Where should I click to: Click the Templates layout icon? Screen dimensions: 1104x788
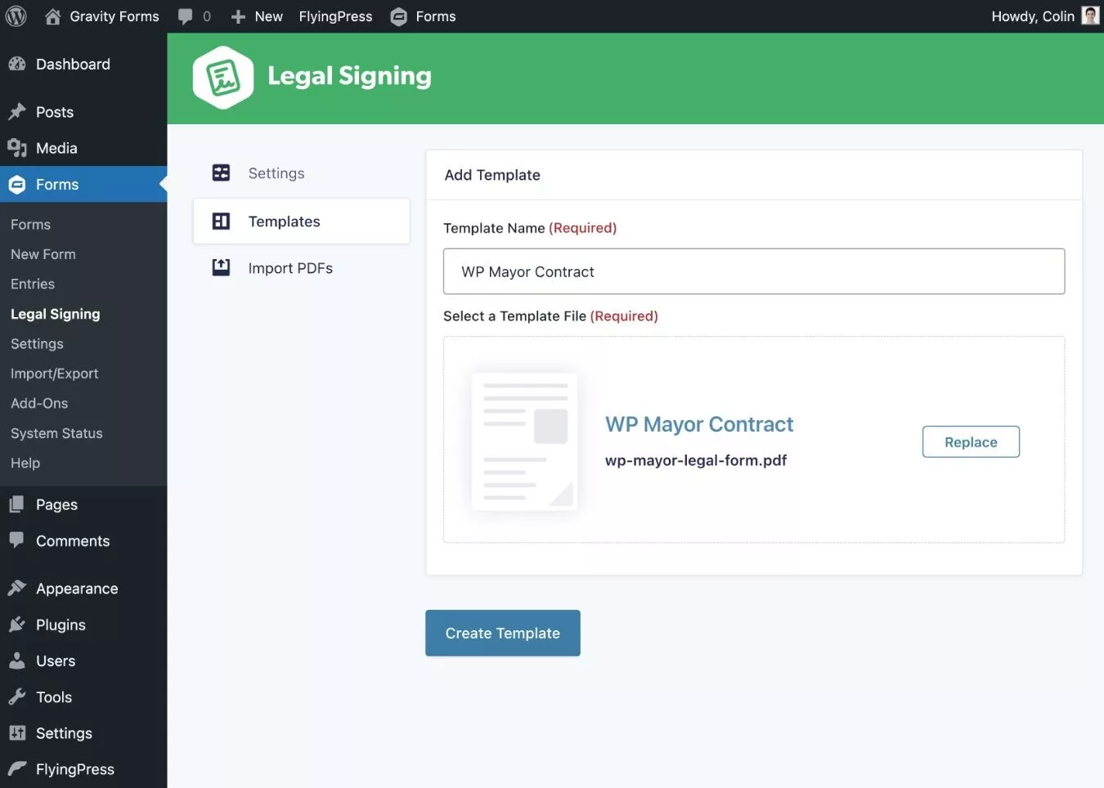221,222
